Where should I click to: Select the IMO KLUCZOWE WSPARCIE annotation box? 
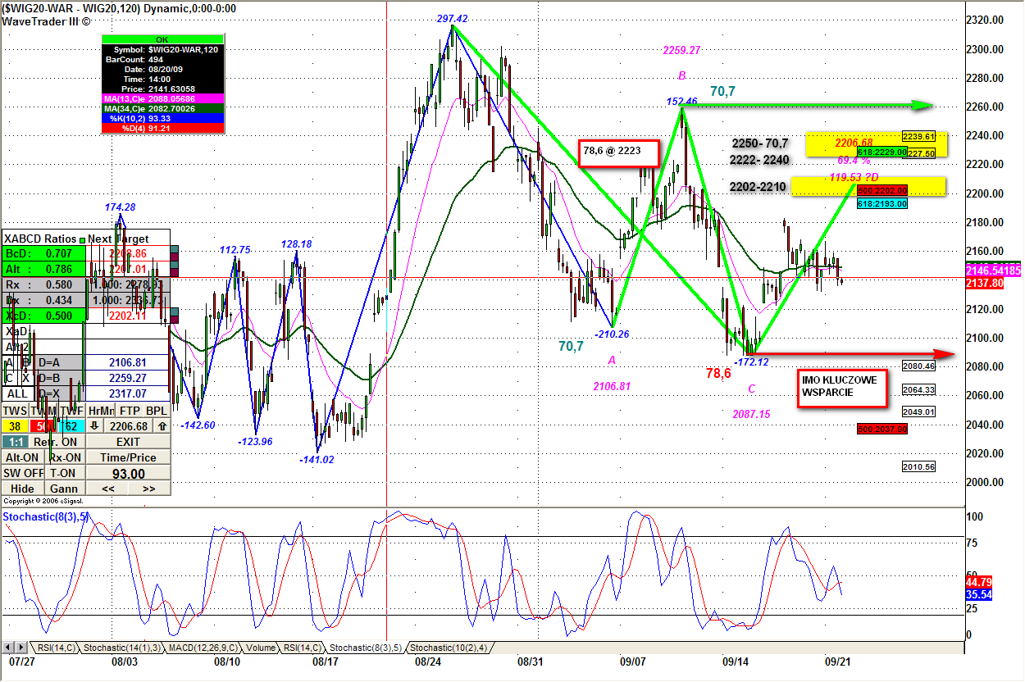844,387
